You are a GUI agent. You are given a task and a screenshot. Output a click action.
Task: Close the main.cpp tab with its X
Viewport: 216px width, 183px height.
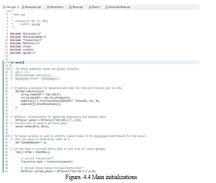point(18,7)
